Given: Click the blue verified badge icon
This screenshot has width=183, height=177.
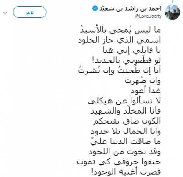Looking at the screenshot, I should (95, 9).
